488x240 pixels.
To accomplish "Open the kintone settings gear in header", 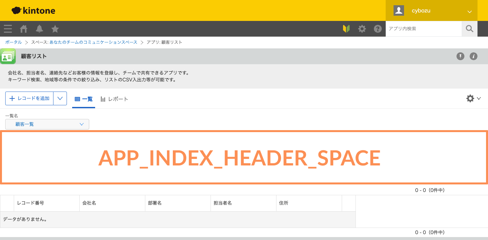I will [362, 29].
